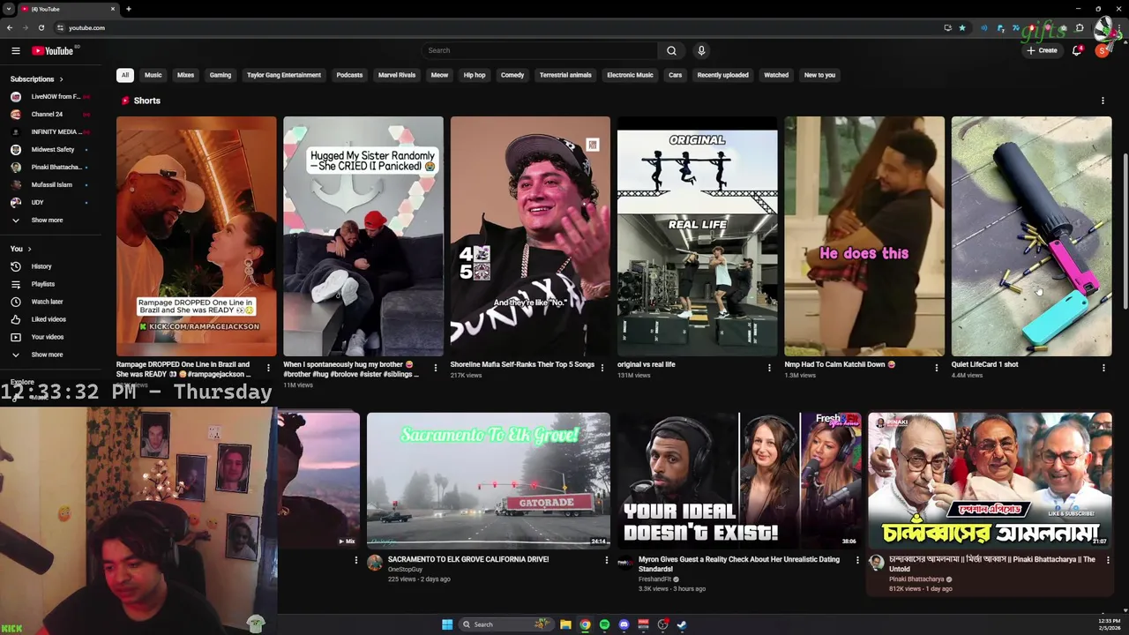Screen dimensions: 1129x635
Task: Open options for Shoreline Mafia short
Action: point(602,367)
